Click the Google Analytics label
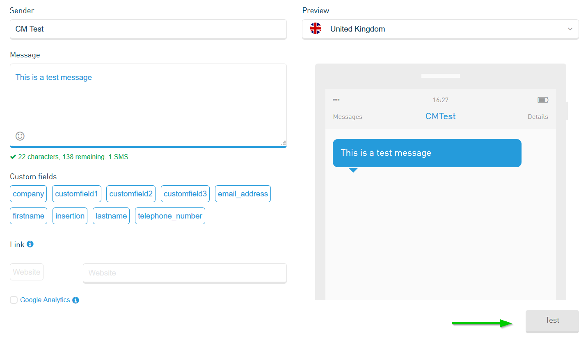The image size is (588, 337). pos(45,300)
